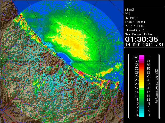Pick the dark red 35–38 dBZ swatch
This screenshot has height=123, width=165.
[142, 65]
